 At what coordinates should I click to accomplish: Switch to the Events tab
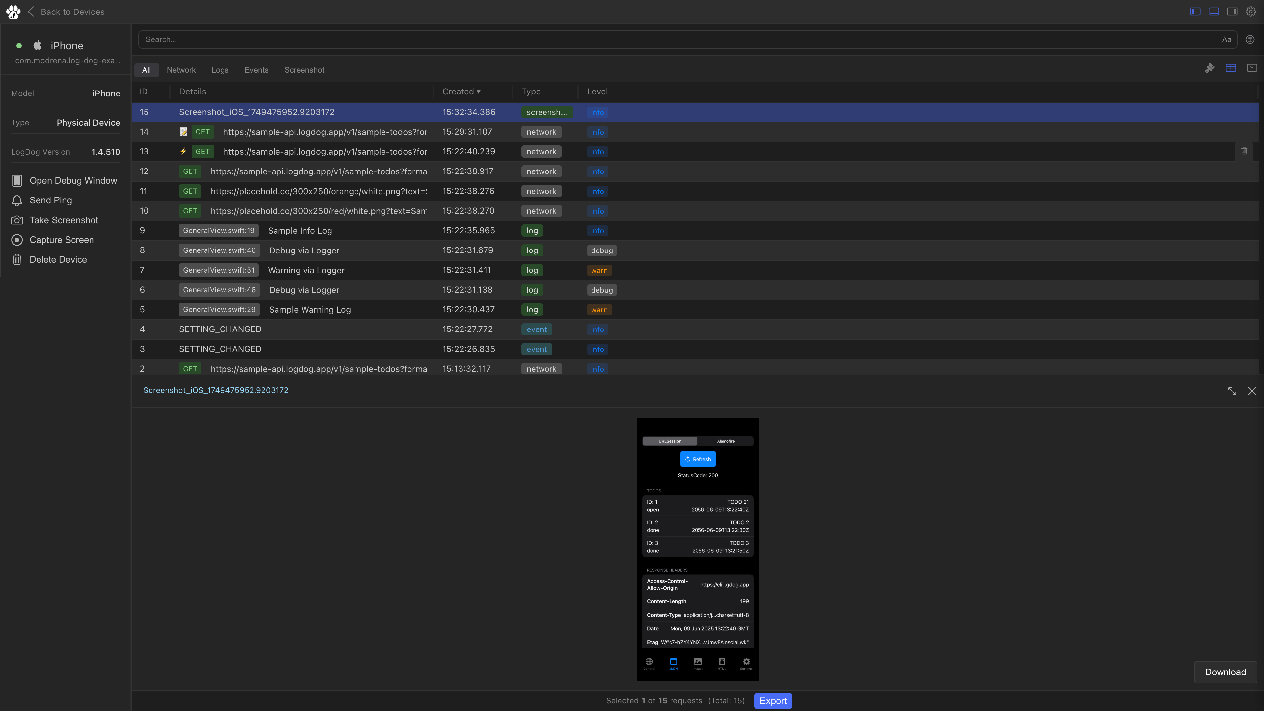click(x=256, y=70)
